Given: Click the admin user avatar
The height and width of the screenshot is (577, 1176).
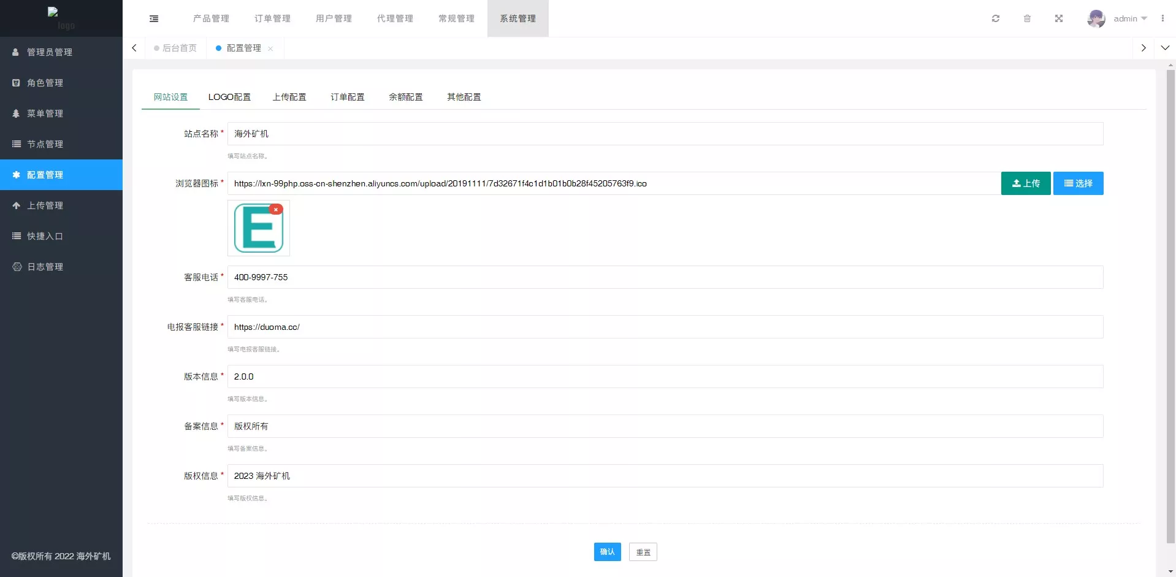Looking at the screenshot, I should (x=1096, y=18).
